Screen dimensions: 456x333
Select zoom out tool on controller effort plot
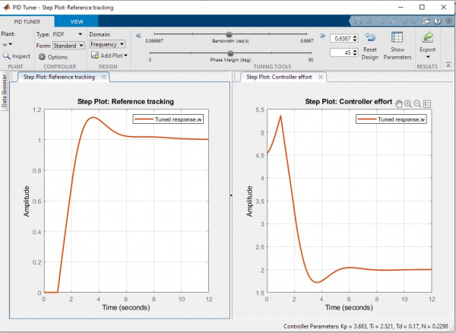pyautogui.click(x=417, y=104)
